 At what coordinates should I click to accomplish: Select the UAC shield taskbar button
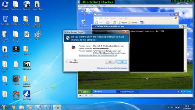click(57, 107)
